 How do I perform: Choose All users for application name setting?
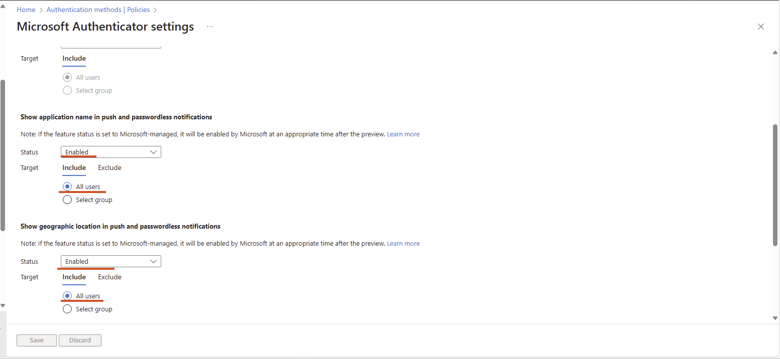[67, 187]
